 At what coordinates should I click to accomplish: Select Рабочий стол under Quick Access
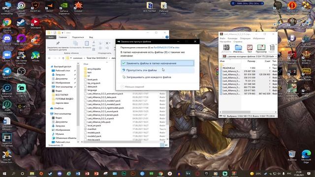[x=63, y=71]
